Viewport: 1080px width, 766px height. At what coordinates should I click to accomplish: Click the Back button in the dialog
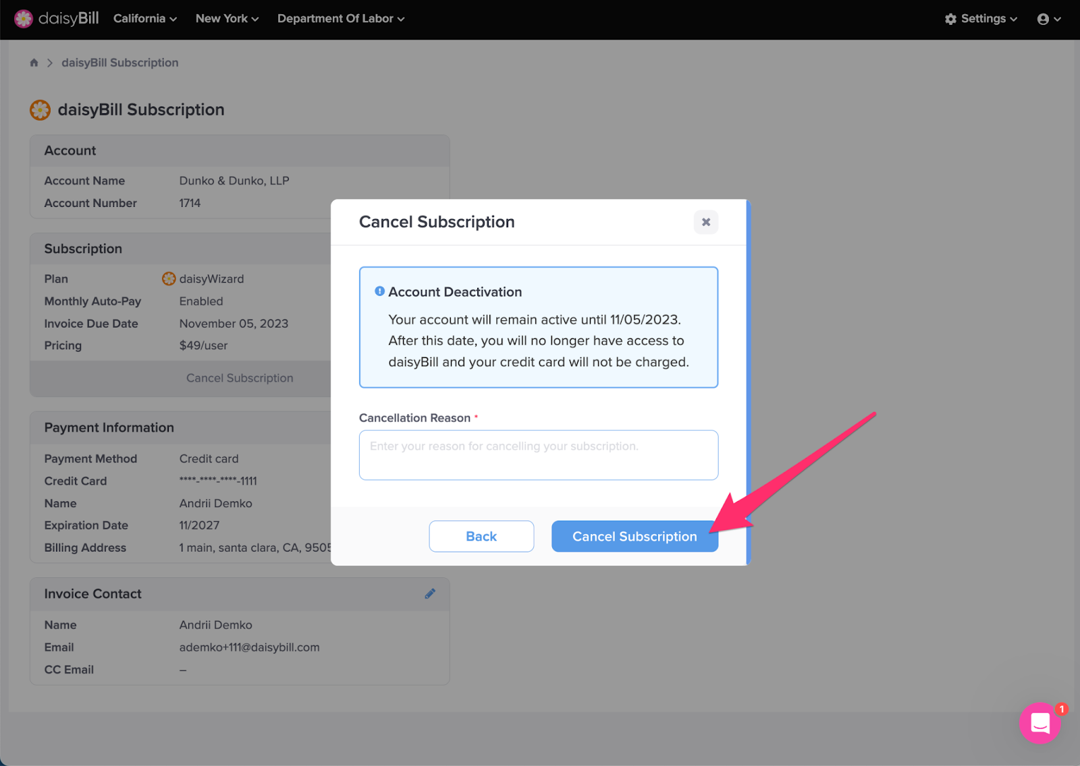481,536
